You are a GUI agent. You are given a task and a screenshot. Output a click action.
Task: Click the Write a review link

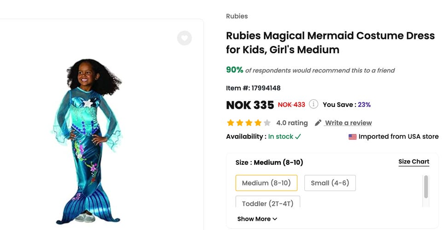(x=348, y=123)
